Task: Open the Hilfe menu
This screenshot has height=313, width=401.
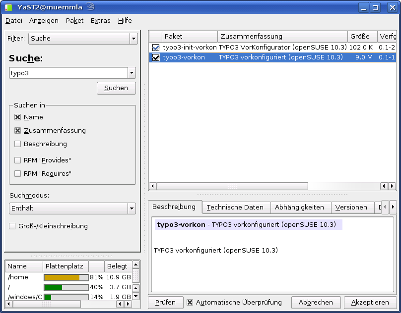Action: tap(125, 21)
